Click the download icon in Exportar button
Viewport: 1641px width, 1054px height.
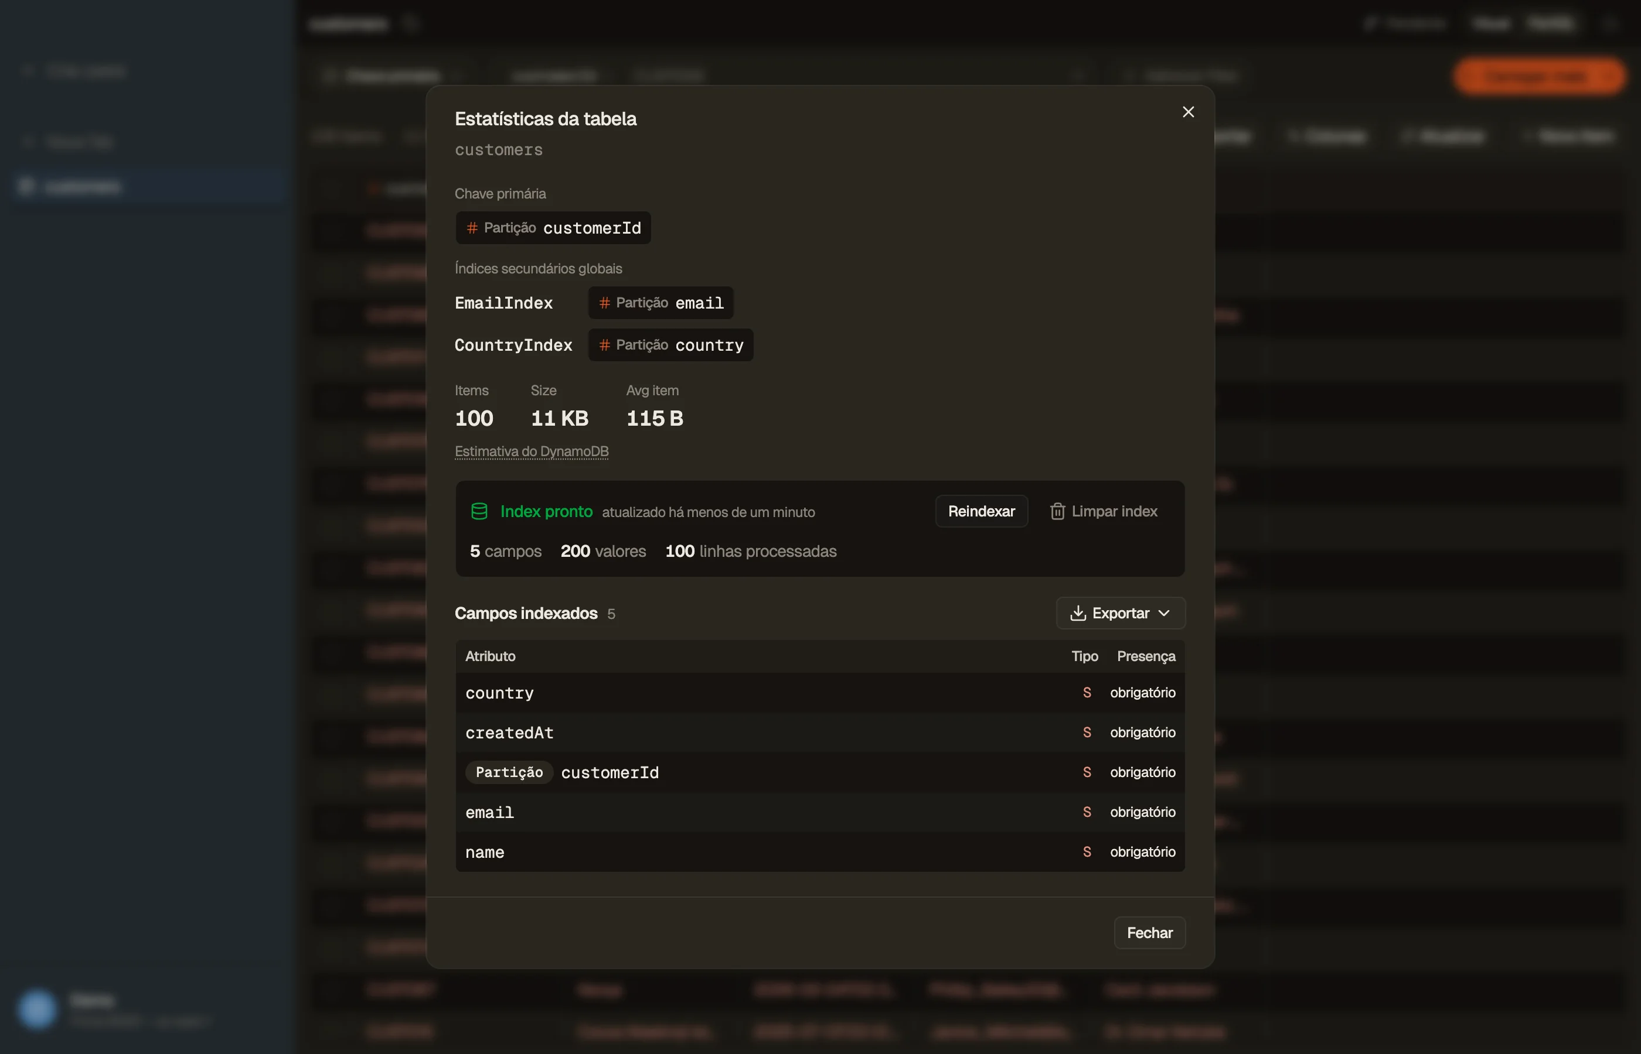[x=1078, y=613]
